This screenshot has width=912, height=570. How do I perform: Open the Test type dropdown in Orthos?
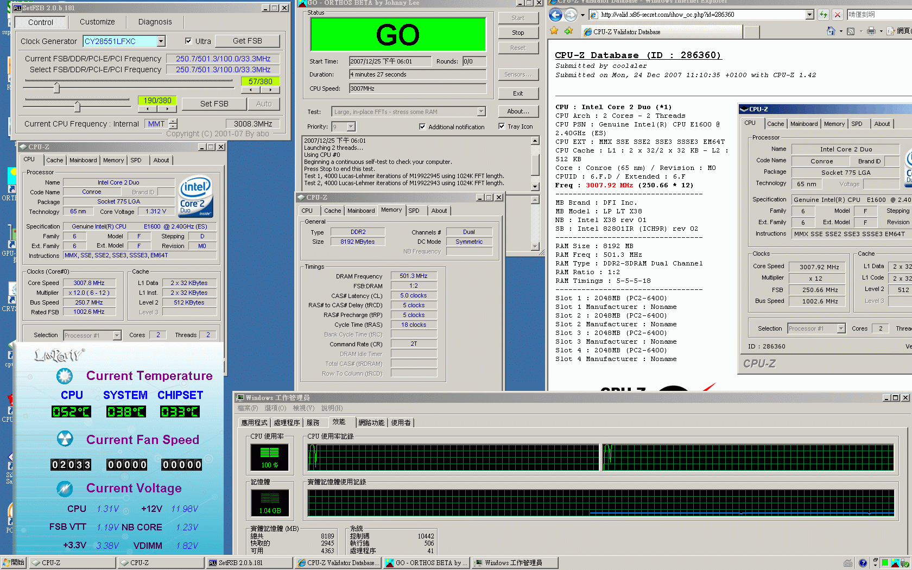481,111
